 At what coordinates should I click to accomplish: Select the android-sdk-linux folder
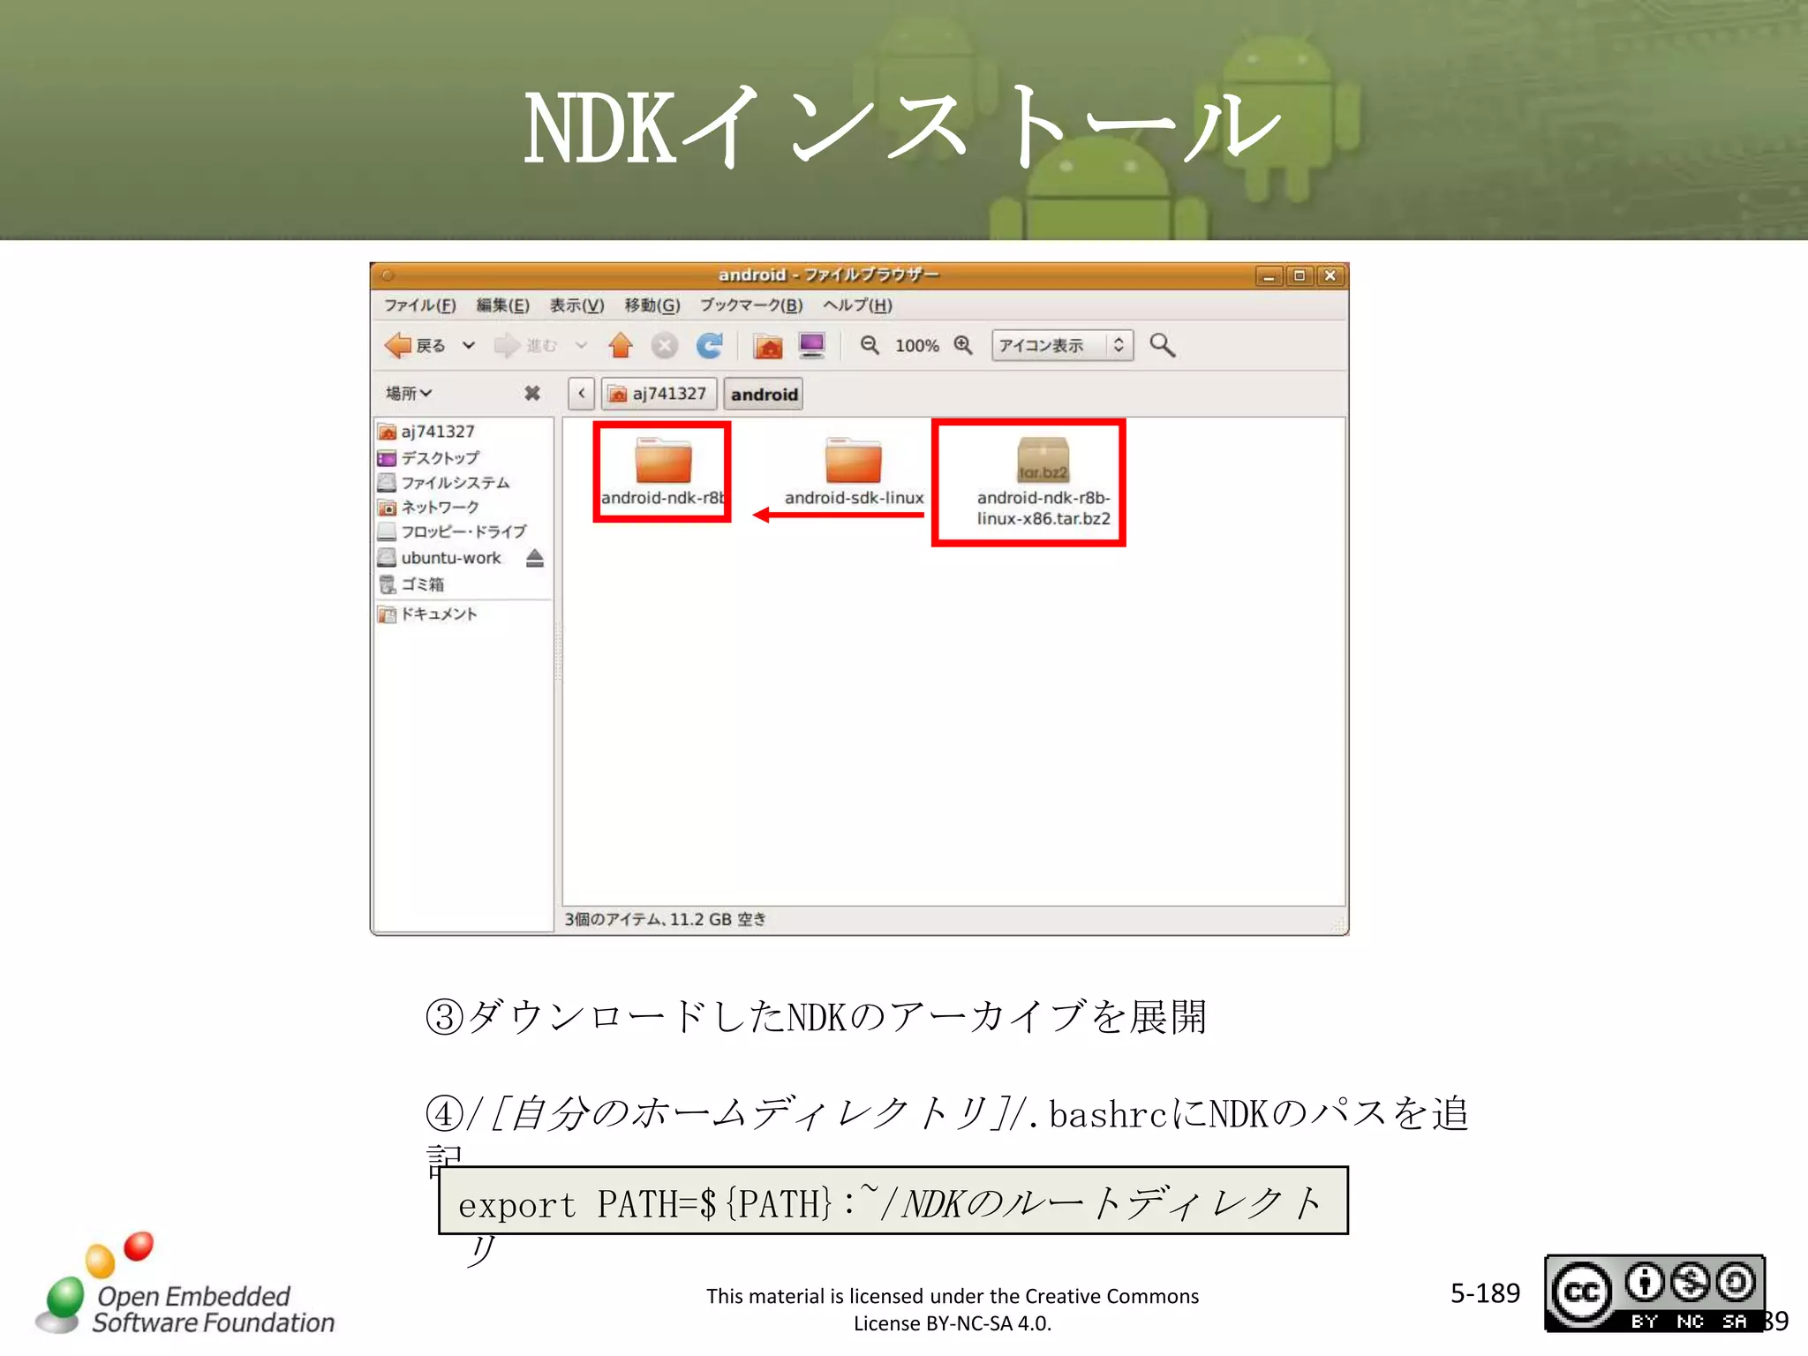pyautogui.click(x=854, y=471)
